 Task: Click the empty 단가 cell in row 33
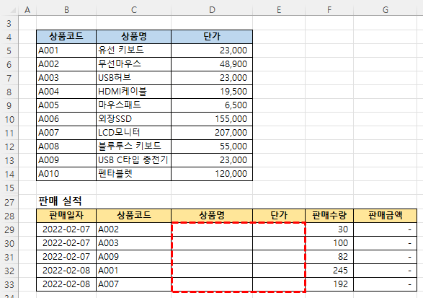(x=279, y=284)
